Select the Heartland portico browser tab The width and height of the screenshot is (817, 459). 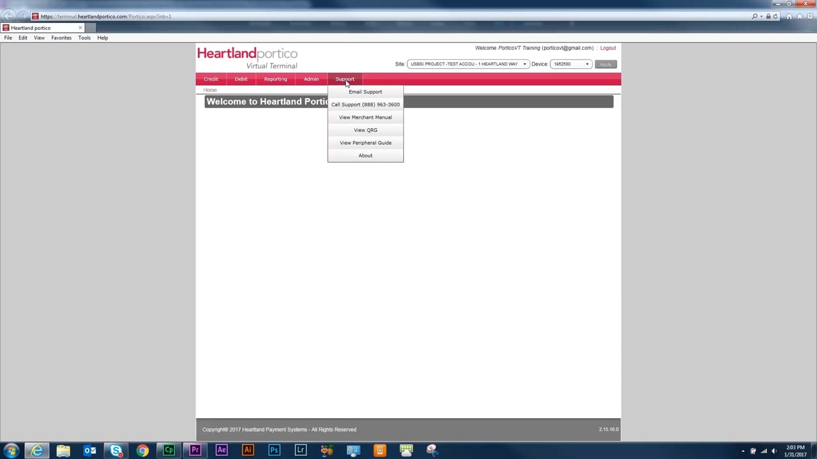[43, 27]
